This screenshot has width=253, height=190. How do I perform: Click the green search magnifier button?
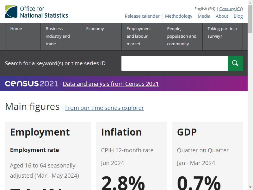point(235,63)
